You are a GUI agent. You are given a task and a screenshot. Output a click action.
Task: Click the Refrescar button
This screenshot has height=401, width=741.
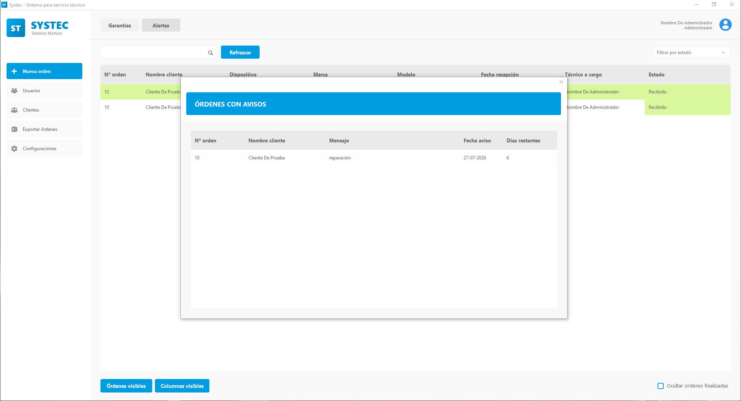point(240,52)
